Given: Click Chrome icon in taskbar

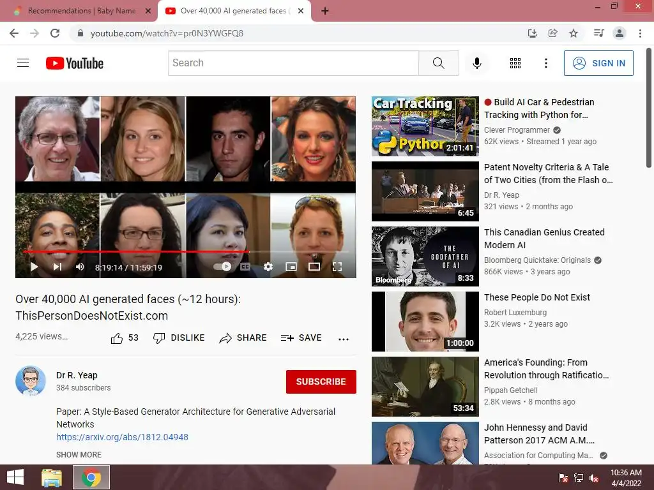Looking at the screenshot, I should [x=91, y=477].
